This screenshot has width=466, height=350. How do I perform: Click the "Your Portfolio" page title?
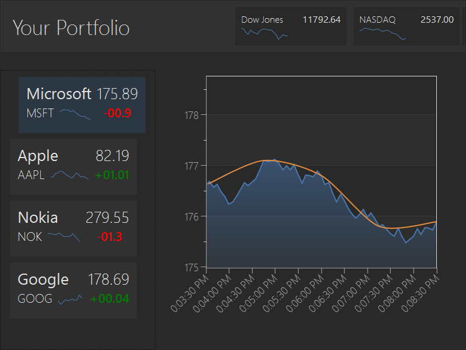tap(71, 27)
